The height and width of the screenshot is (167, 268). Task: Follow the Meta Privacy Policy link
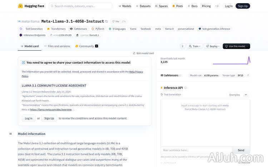tap(136, 72)
